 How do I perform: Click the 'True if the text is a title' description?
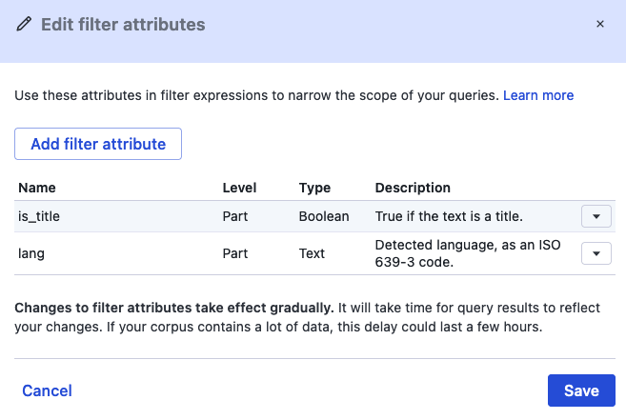[x=462, y=216]
